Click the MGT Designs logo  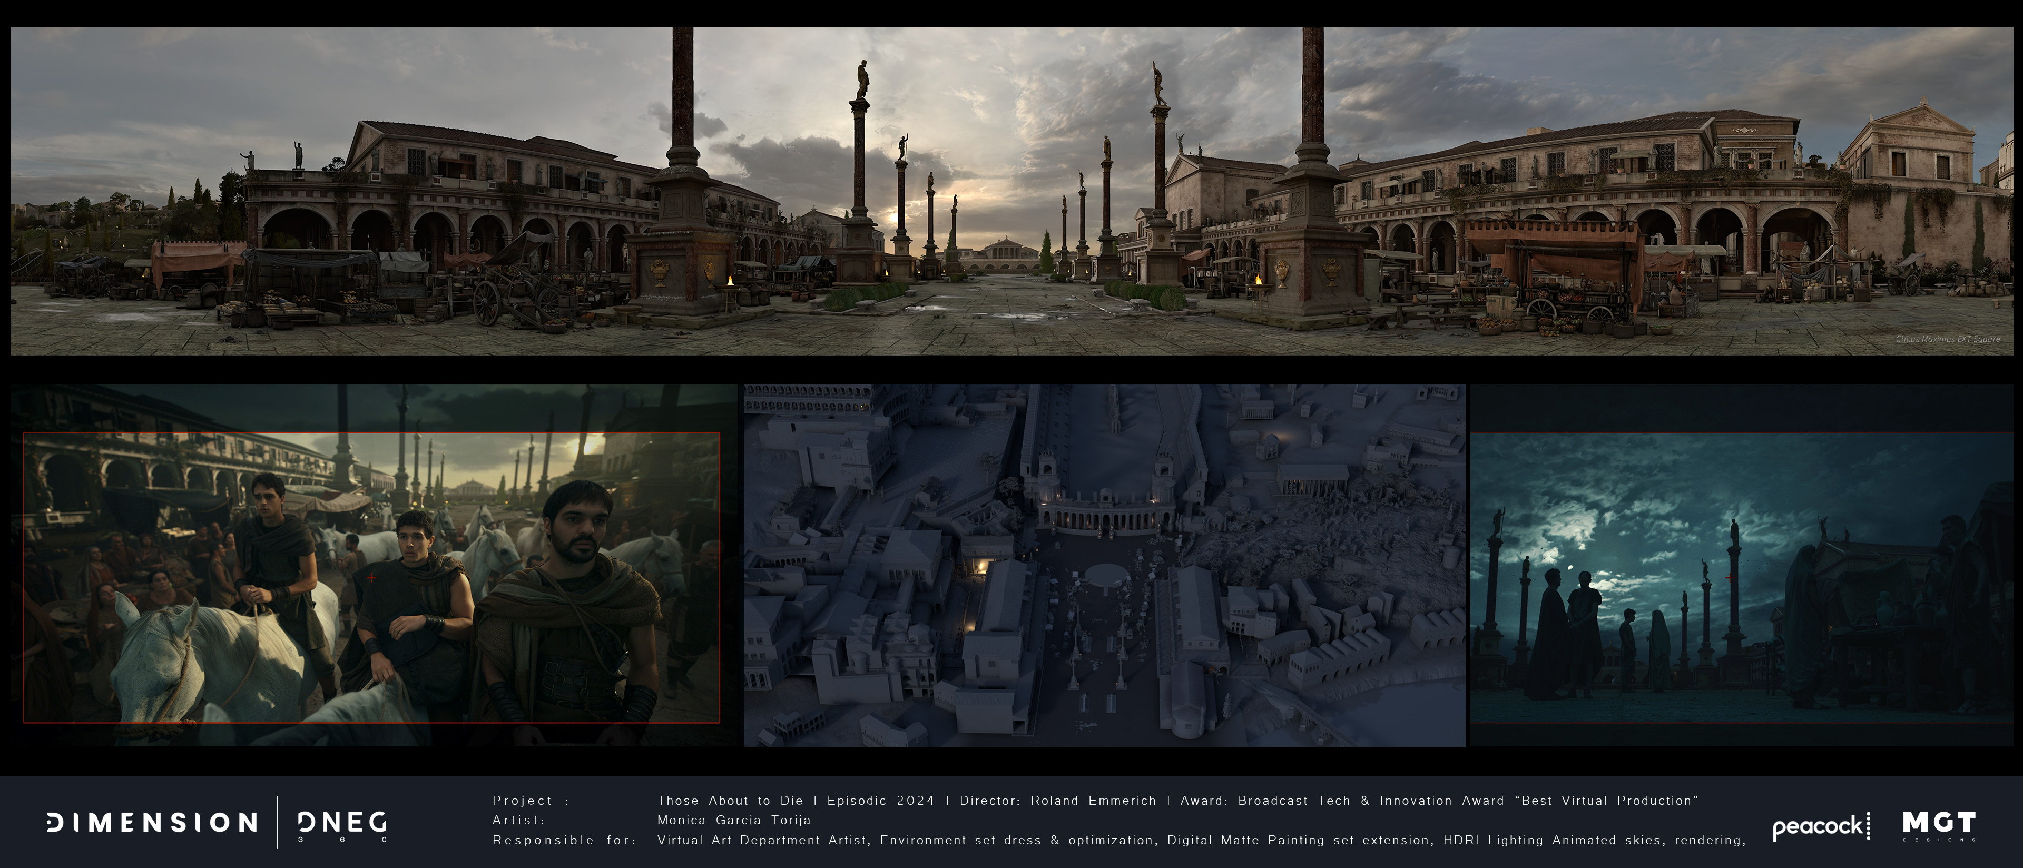click(1939, 826)
